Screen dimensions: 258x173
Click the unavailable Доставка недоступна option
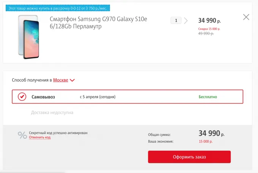52,113
